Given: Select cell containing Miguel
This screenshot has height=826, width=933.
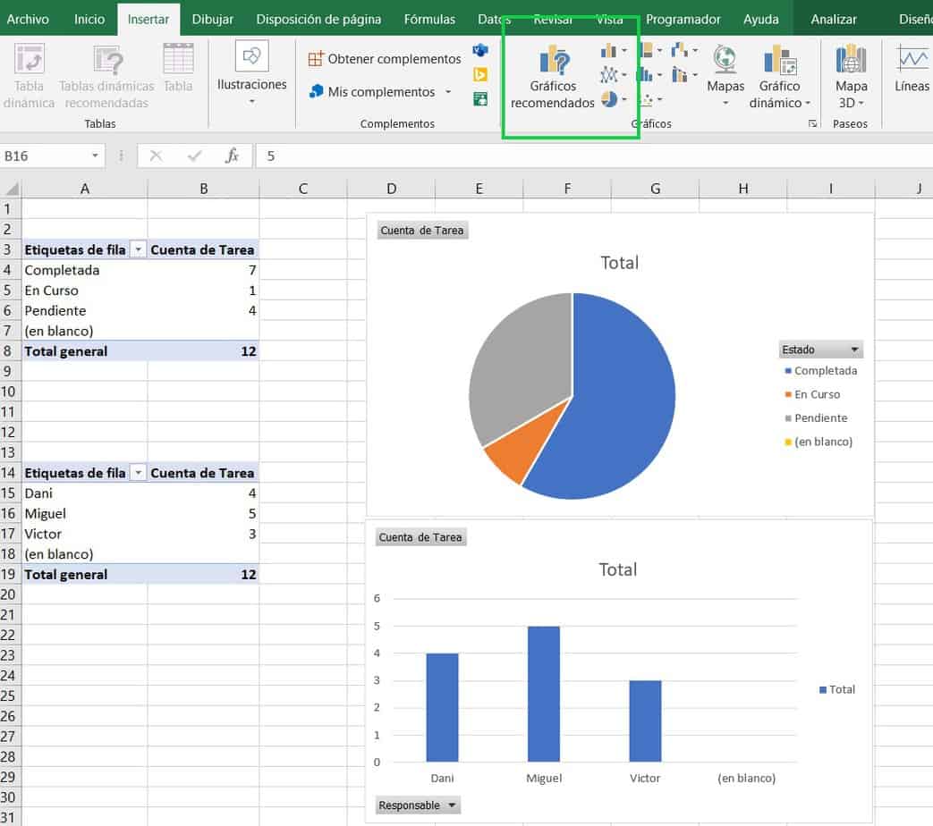Looking at the screenshot, I should [84, 514].
